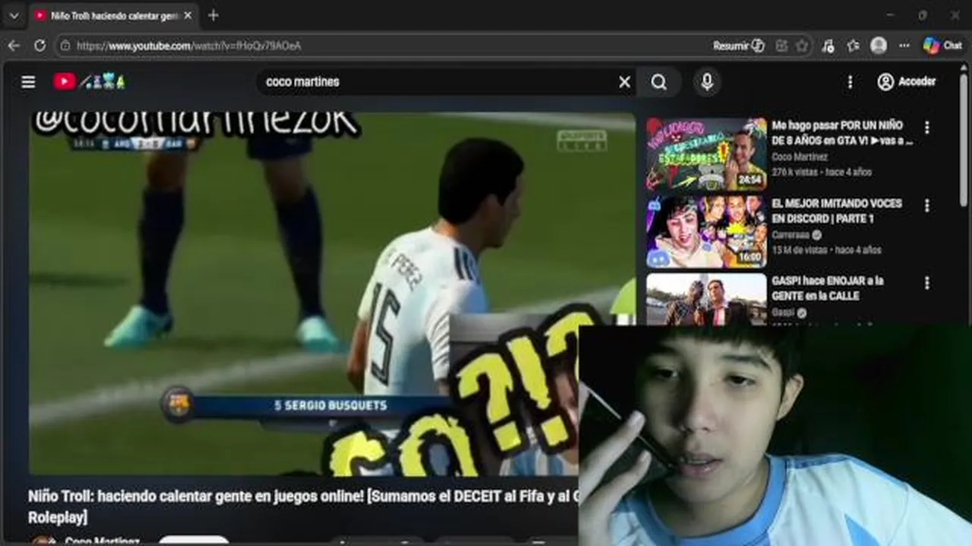Click Resumir summary button in address bar

pos(738,45)
